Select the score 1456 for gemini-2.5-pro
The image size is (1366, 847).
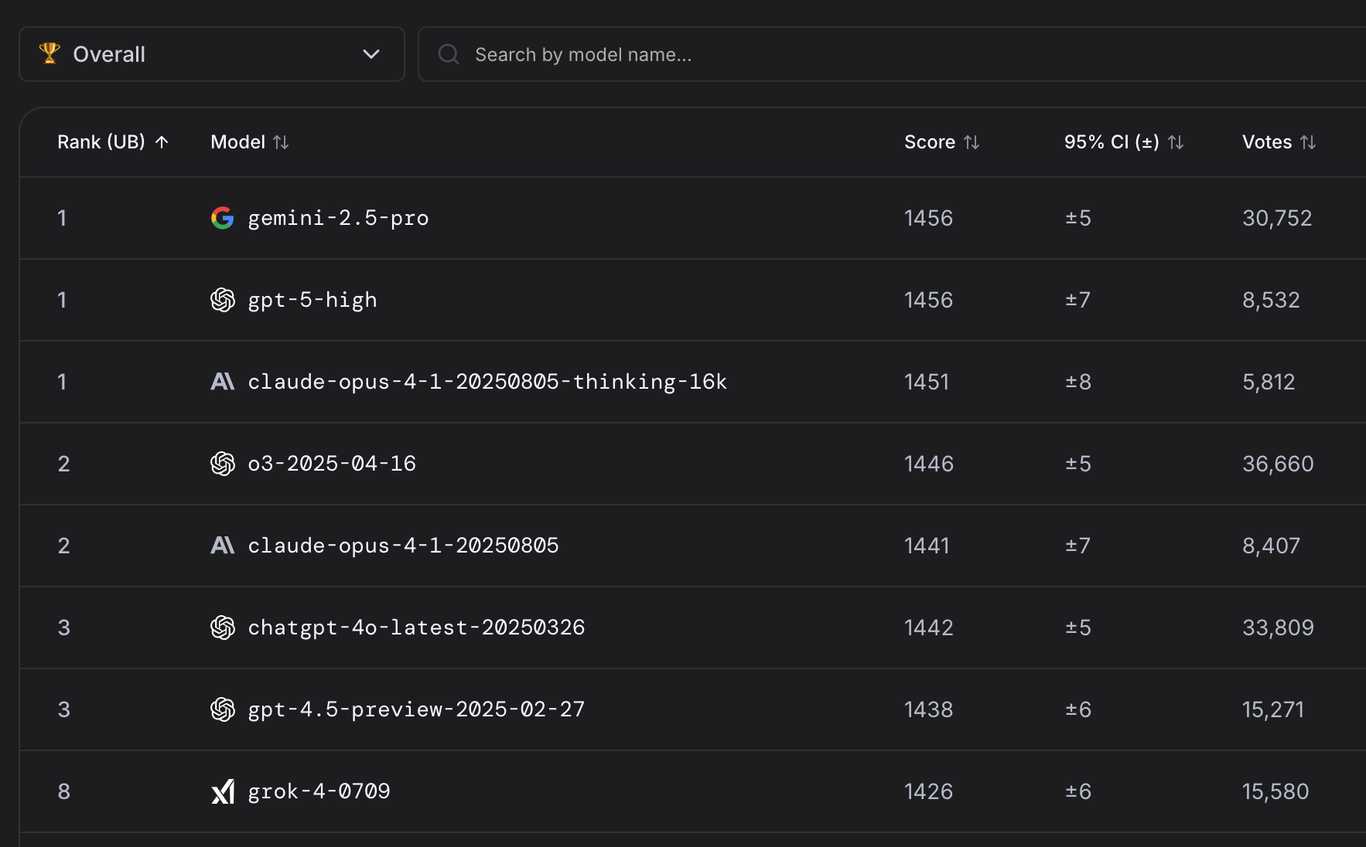coord(928,218)
